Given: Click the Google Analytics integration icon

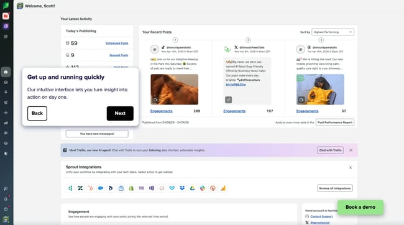Looking at the screenshot, I should coord(223,188).
